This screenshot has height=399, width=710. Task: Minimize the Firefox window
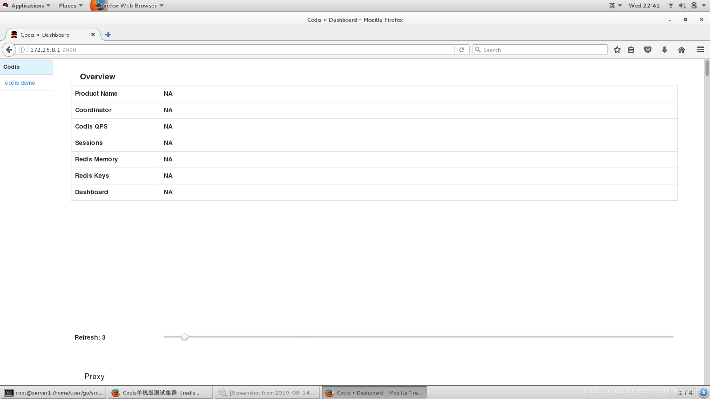click(670, 20)
